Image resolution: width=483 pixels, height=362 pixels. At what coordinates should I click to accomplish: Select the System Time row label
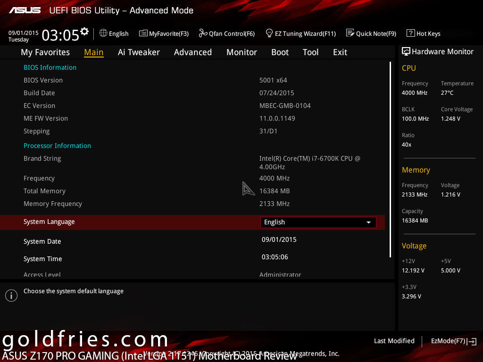[x=43, y=259]
